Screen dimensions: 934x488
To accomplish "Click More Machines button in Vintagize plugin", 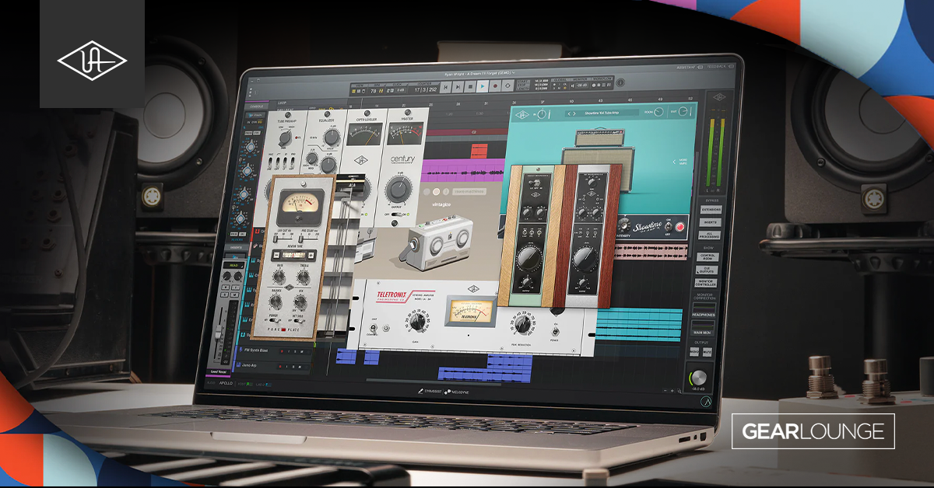I will tap(469, 191).
